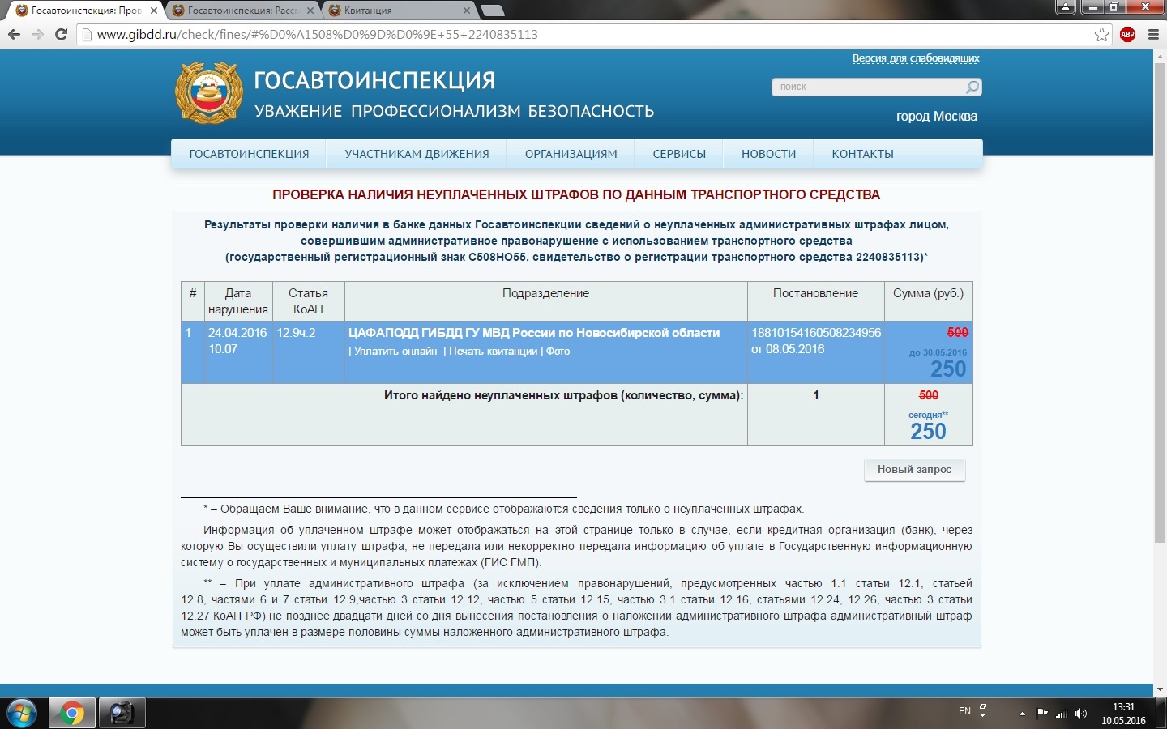Open the 'Фото' link for the violation
This screenshot has width=1167, height=729.
tap(558, 352)
